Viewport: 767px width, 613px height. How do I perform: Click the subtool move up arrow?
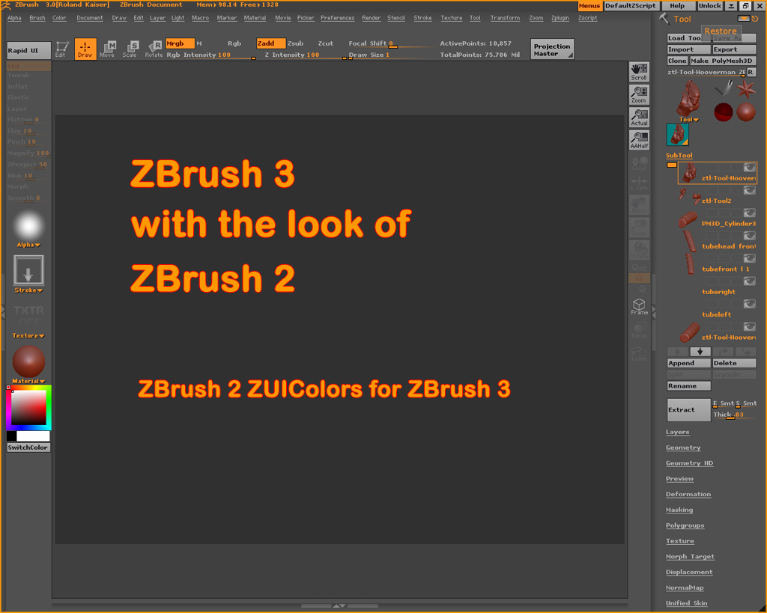click(677, 352)
